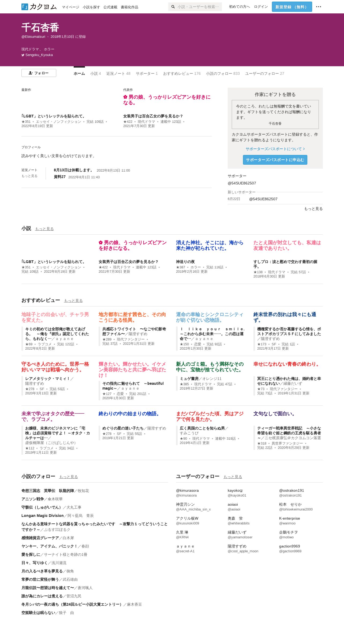The height and width of the screenshot is (629, 344).
Task: Open the three-dot more menu
Action: (x=319, y=7)
